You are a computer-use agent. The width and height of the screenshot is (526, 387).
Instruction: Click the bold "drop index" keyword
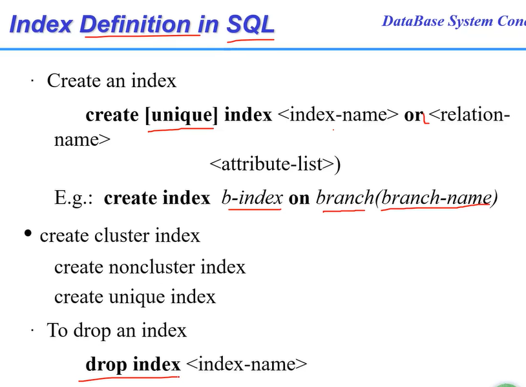tap(132, 364)
